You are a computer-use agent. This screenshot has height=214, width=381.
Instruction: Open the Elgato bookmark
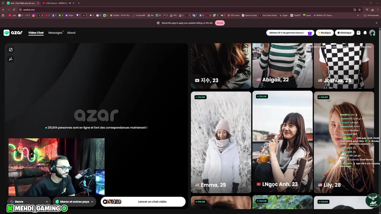[x=283, y=15]
